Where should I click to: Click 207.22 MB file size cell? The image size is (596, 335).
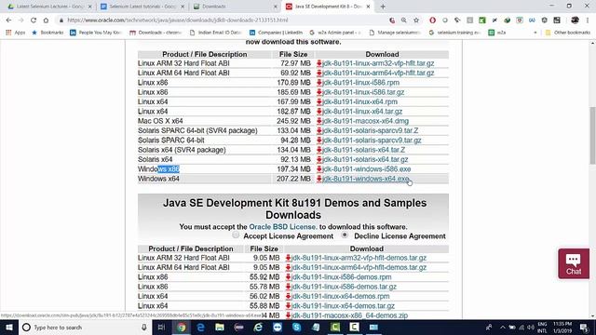pos(293,179)
